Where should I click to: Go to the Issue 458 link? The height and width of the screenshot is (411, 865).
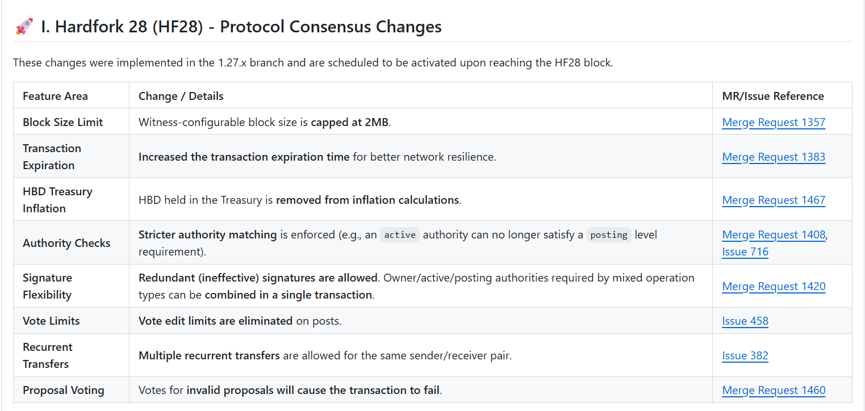(745, 321)
